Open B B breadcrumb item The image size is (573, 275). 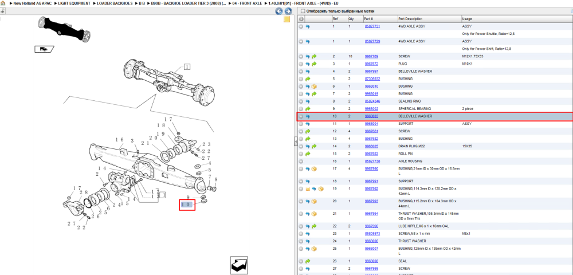coord(142,3)
